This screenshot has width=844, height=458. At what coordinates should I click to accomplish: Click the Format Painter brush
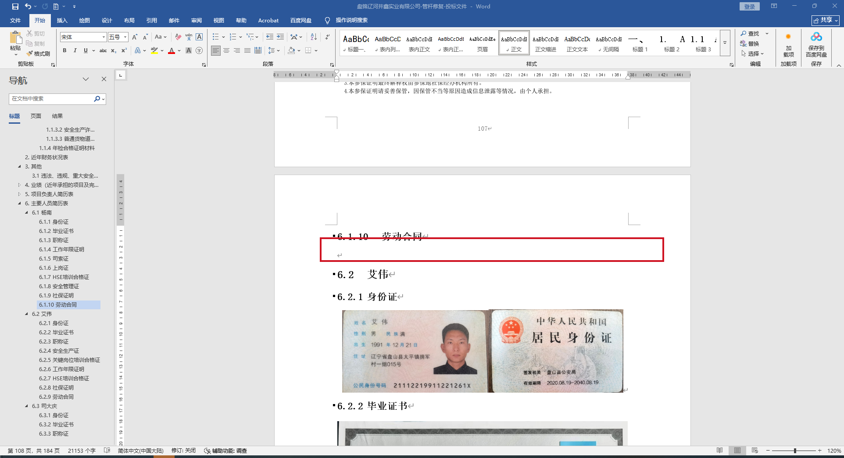point(39,54)
